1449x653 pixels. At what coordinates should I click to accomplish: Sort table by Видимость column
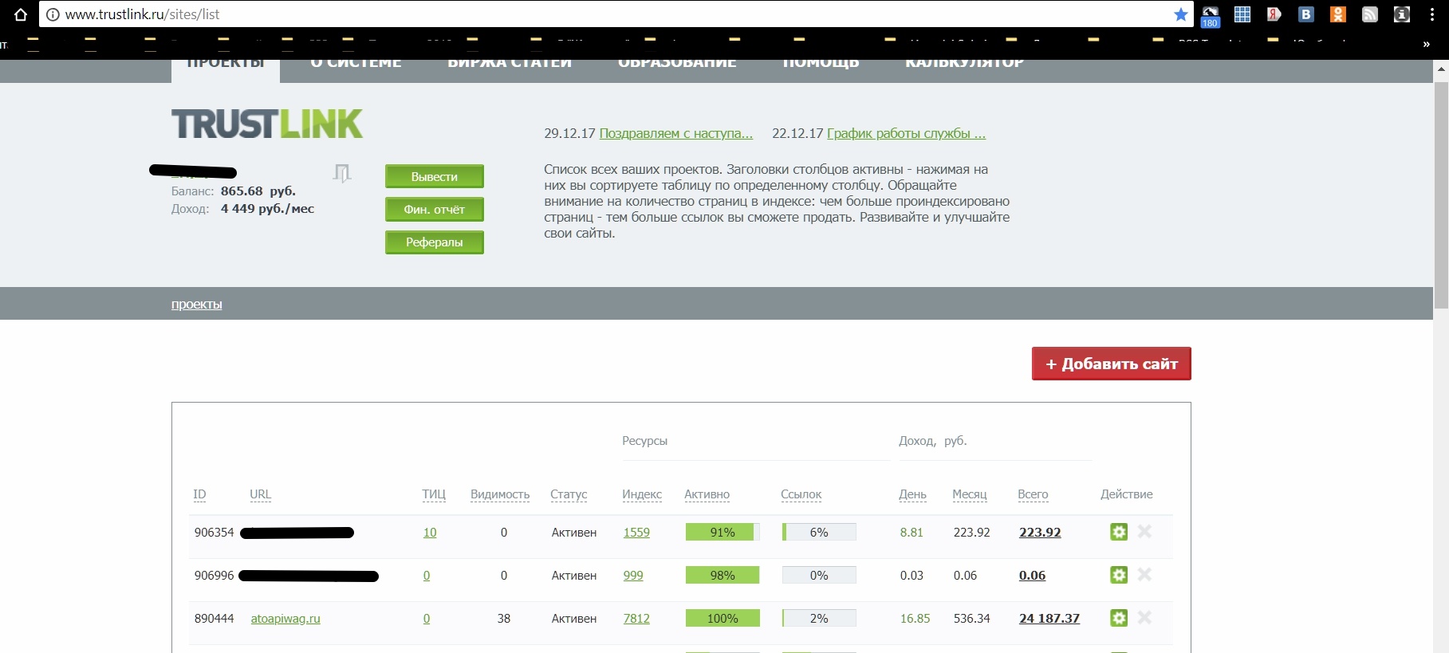[x=500, y=494]
